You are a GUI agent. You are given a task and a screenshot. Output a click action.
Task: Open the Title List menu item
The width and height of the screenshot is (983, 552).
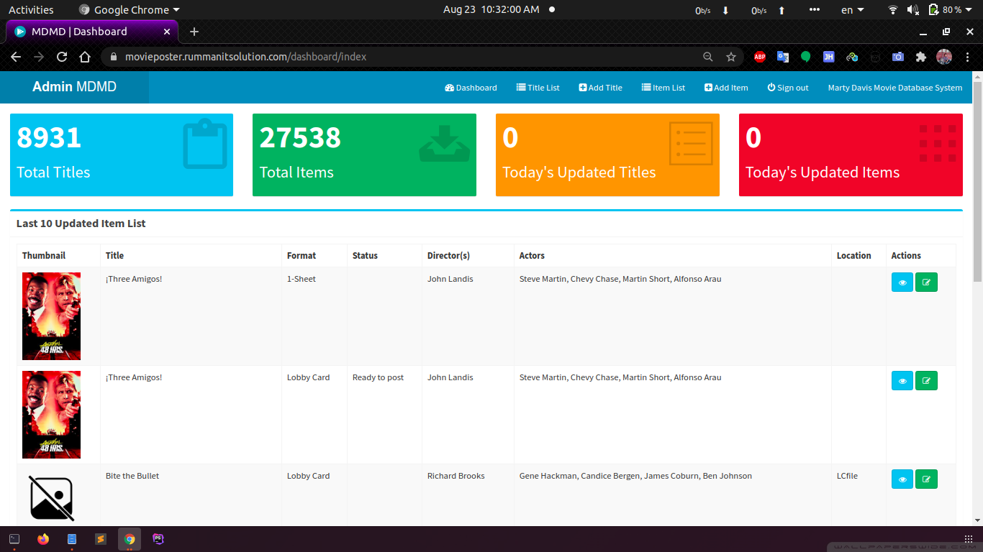(538, 88)
